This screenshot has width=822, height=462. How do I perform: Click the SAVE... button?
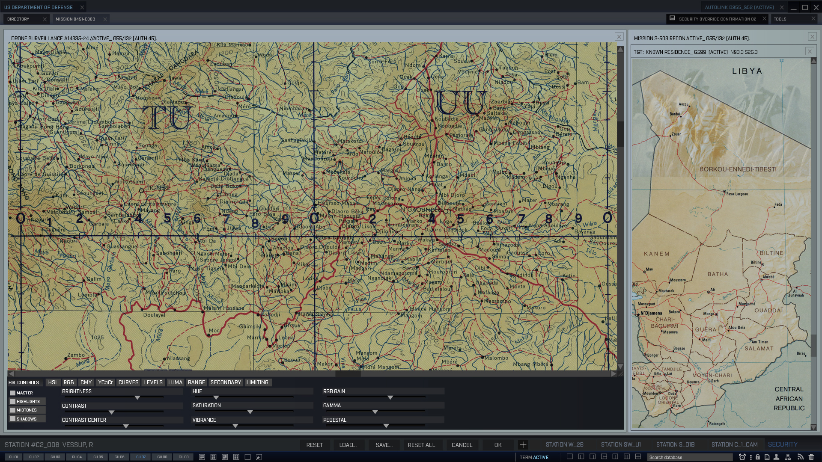384,445
